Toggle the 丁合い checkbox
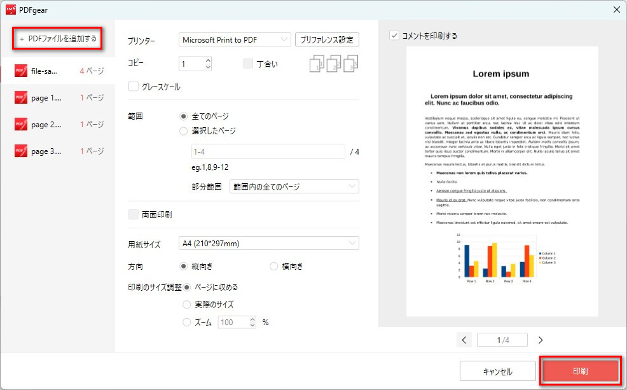Image resolution: width=627 pixels, height=390 pixels. (x=248, y=64)
